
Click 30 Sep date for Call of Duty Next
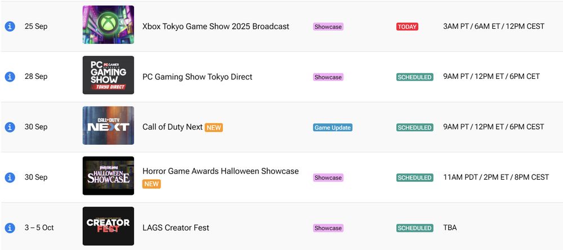36,127
